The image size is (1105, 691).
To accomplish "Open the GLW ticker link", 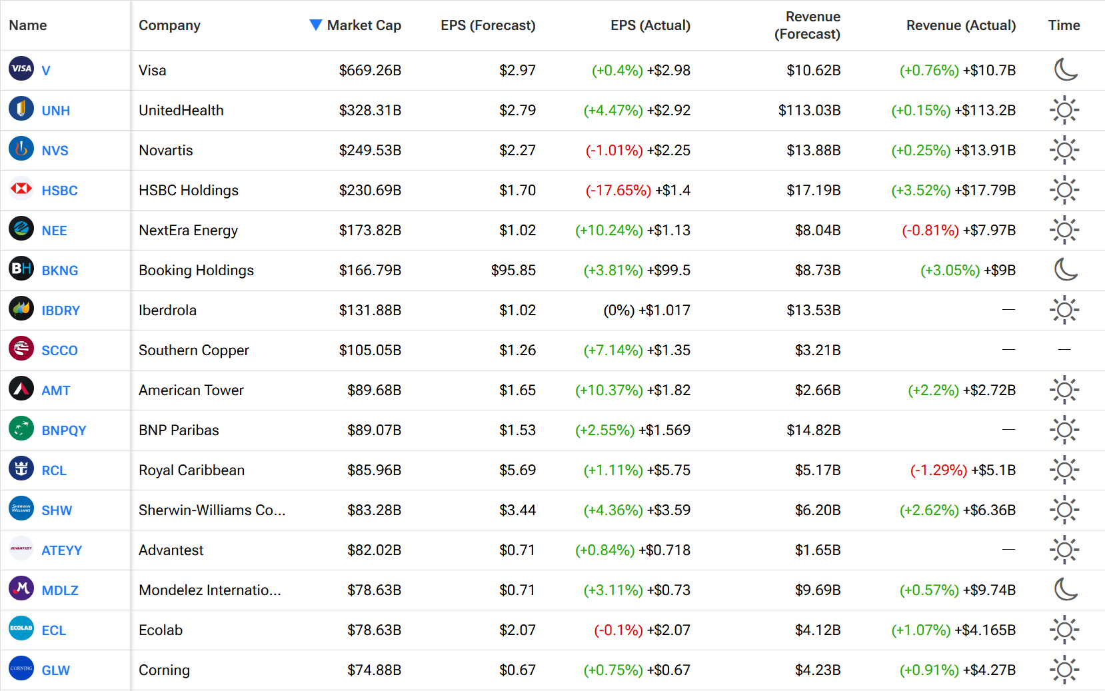I will (x=56, y=670).
